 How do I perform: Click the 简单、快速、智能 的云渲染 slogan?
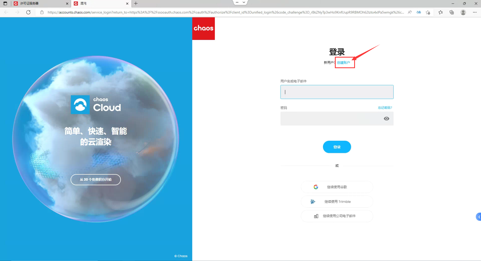coord(96,136)
